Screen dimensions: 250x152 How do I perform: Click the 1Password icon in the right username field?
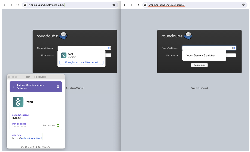(234, 48)
